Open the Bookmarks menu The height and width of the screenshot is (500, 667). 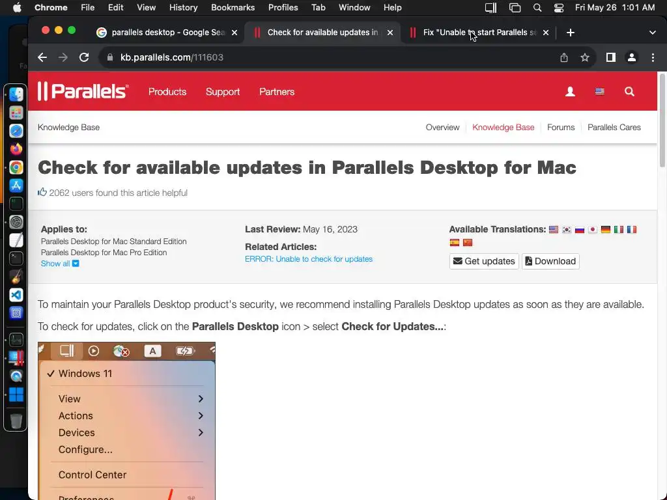coord(233,8)
